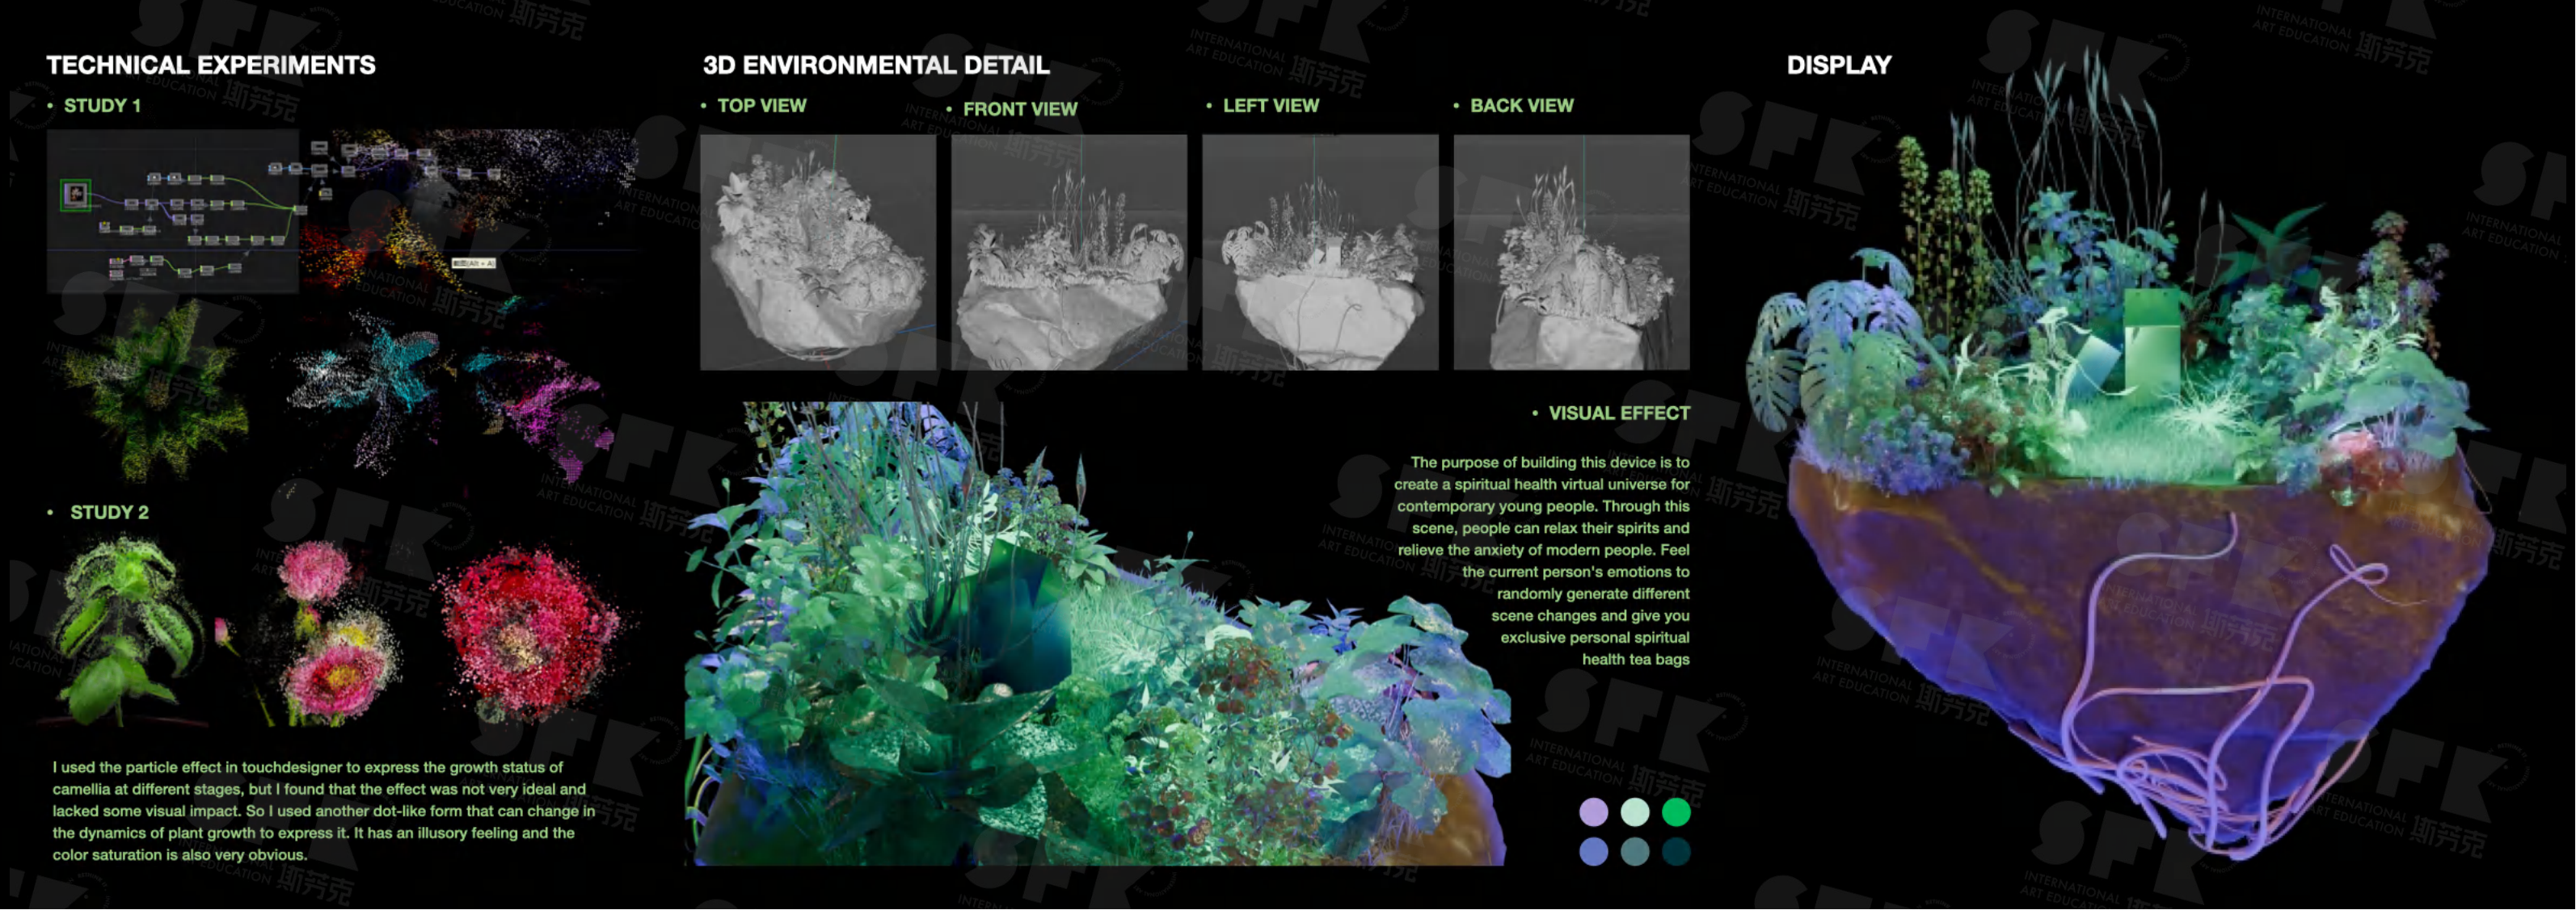2576x910 pixels.
Task: Open the Left View grayscale model thumbnail
Action: (x=1320, y=253)
